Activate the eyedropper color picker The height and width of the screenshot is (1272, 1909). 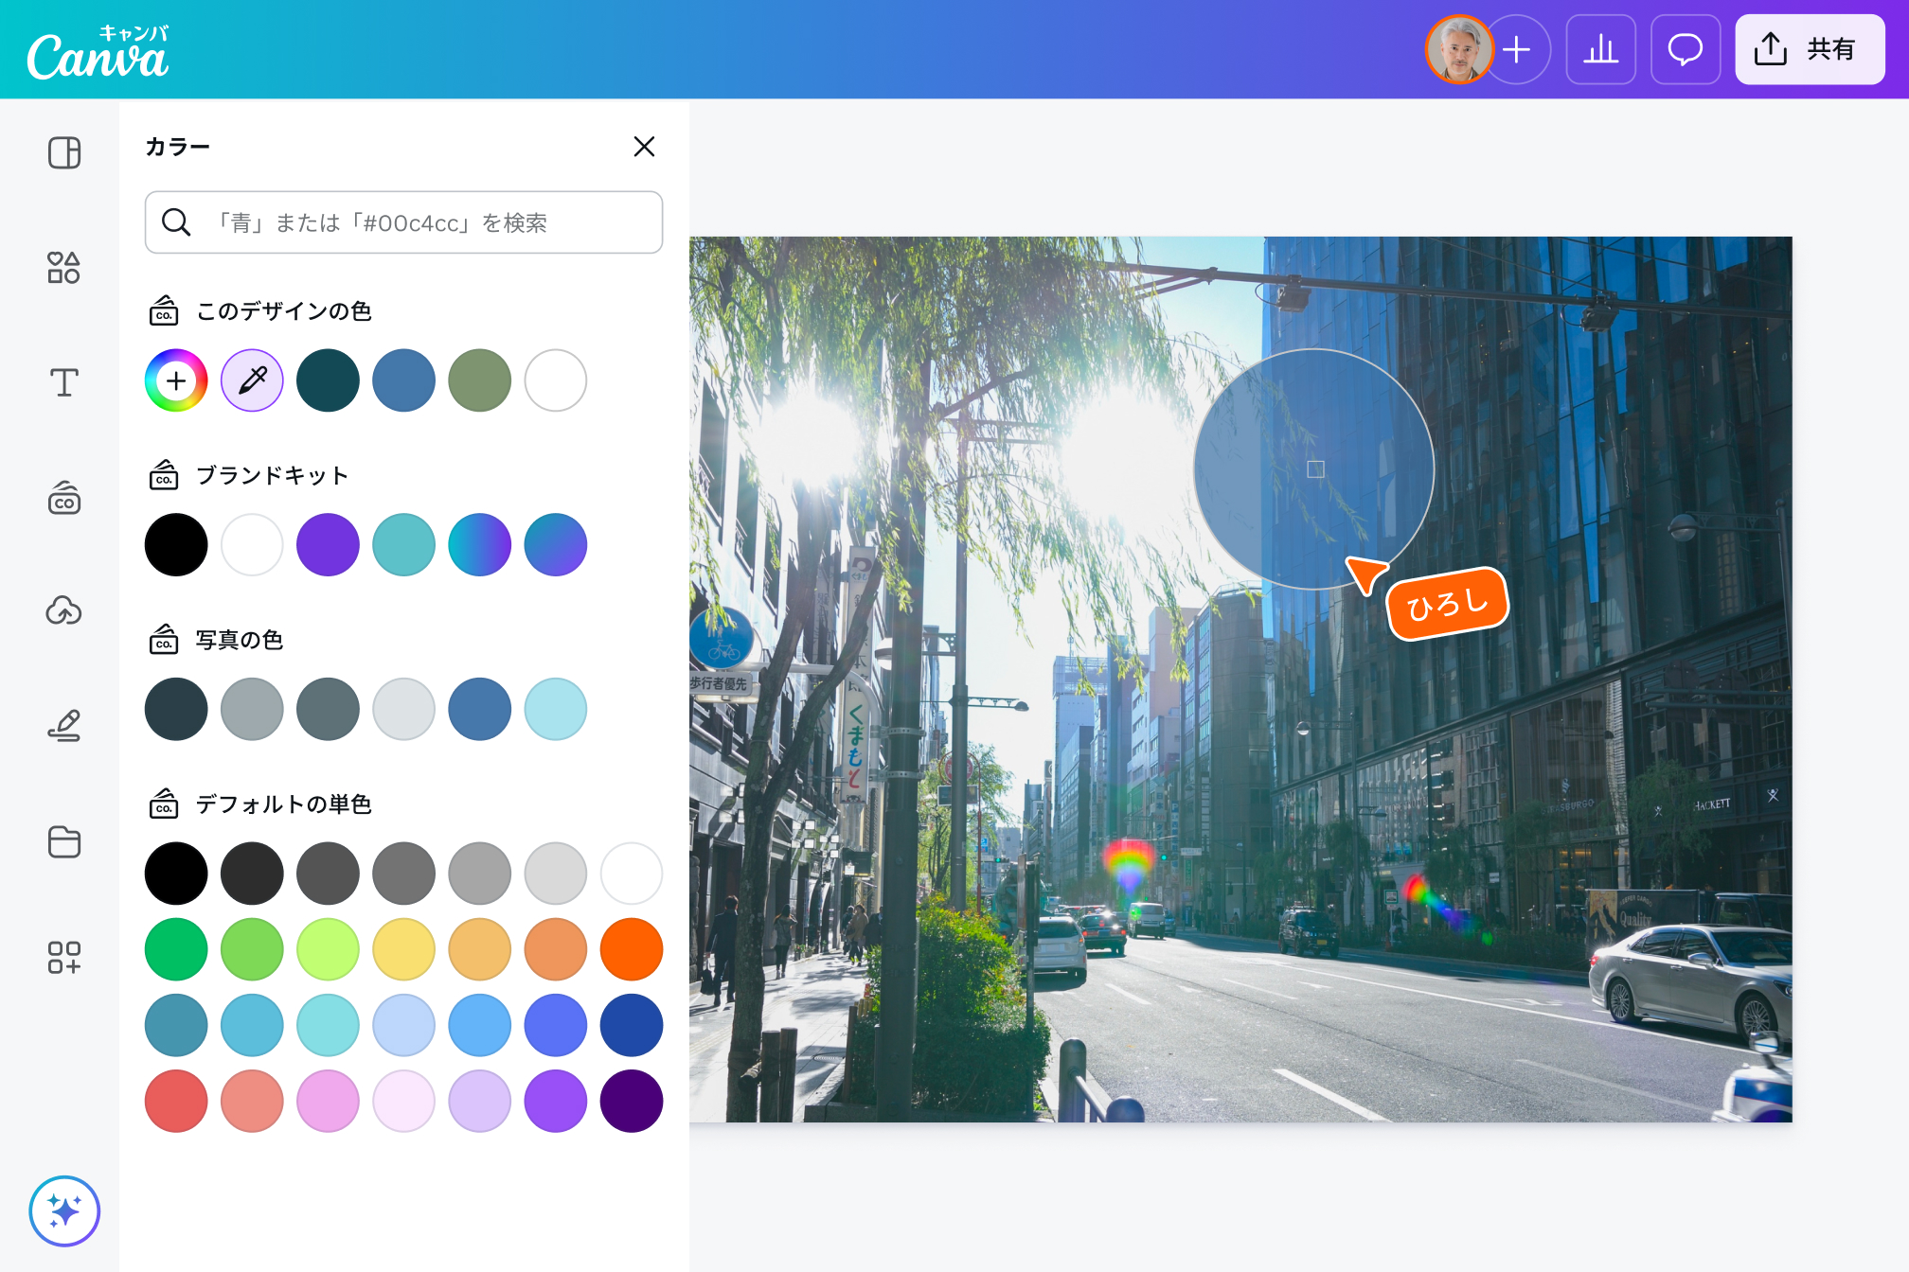252,380
